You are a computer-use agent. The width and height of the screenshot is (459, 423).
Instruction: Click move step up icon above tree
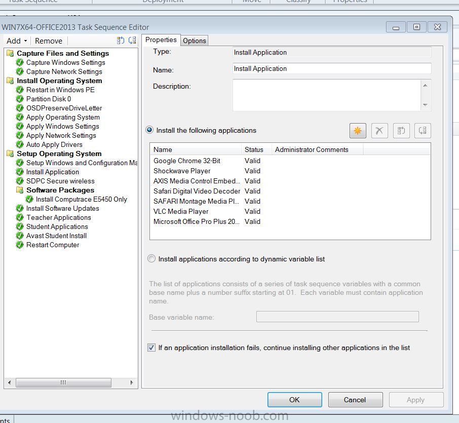point(120,41)
